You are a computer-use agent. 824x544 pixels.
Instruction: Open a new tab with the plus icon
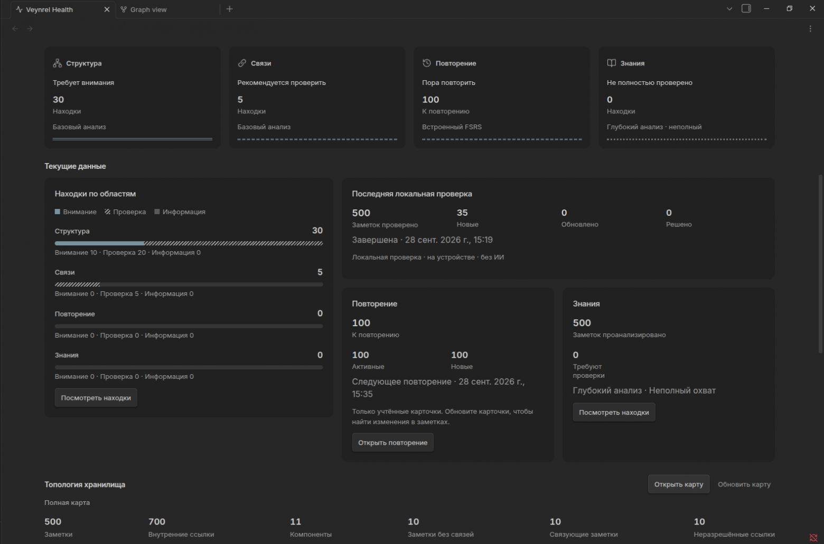[x=229, y=9]
